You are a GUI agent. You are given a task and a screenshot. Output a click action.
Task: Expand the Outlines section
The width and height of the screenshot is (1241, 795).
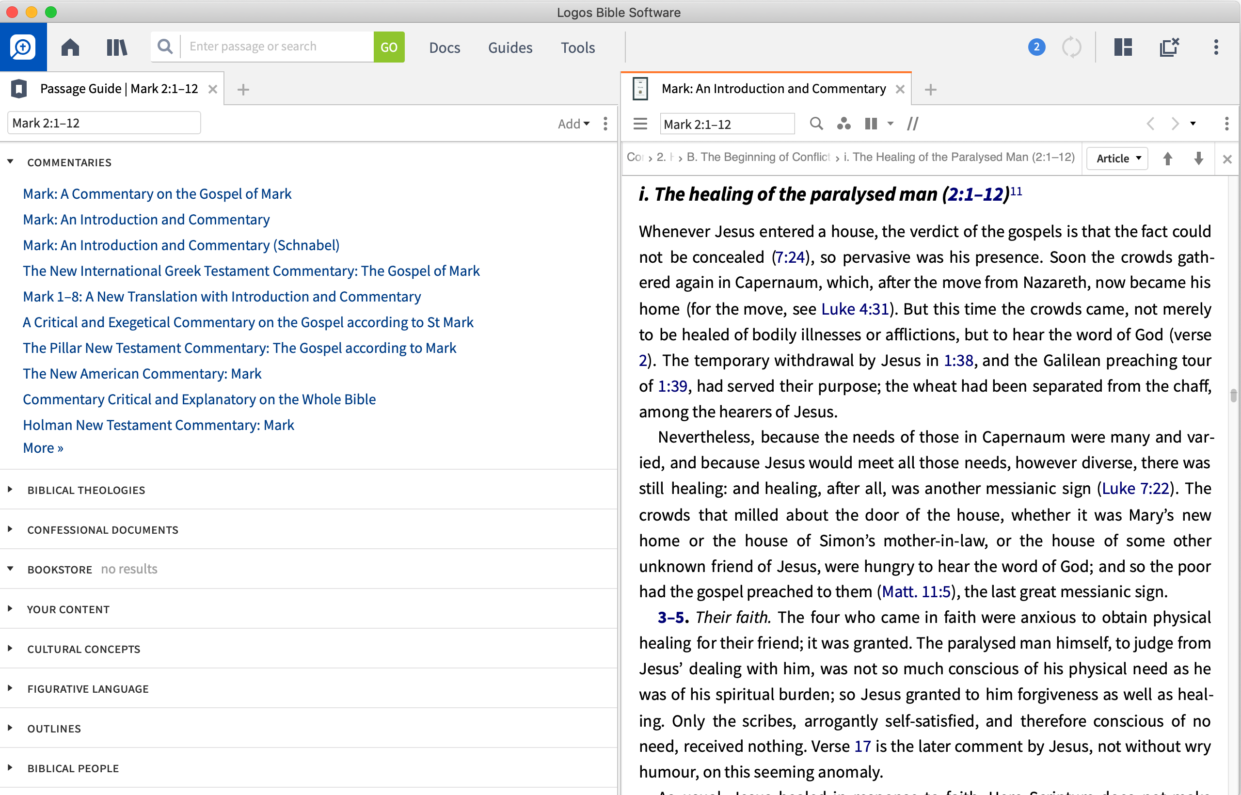tap(10, 727)
